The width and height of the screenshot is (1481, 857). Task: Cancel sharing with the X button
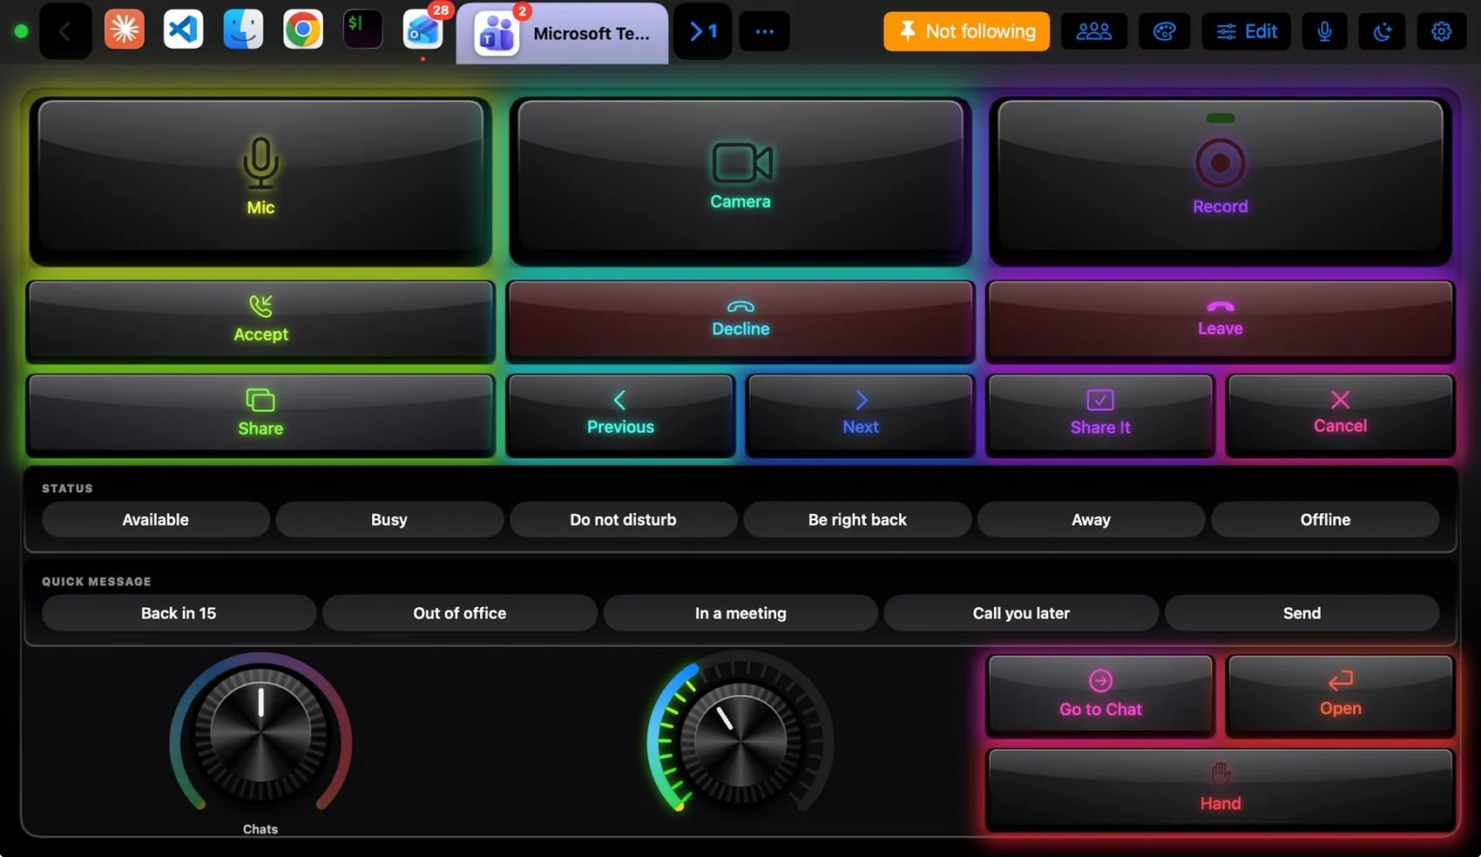(1340, 415)
